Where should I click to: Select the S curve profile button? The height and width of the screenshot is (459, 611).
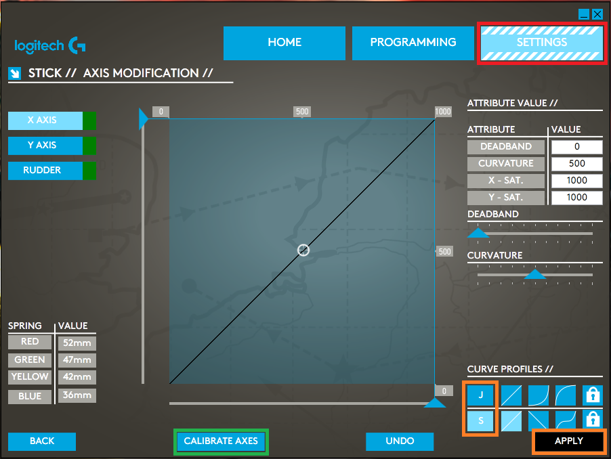click(480, 421)
